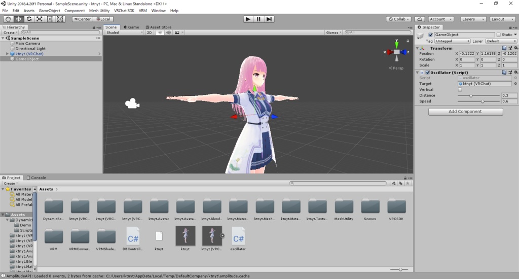Open cloud services icon

tap(419, 19)
